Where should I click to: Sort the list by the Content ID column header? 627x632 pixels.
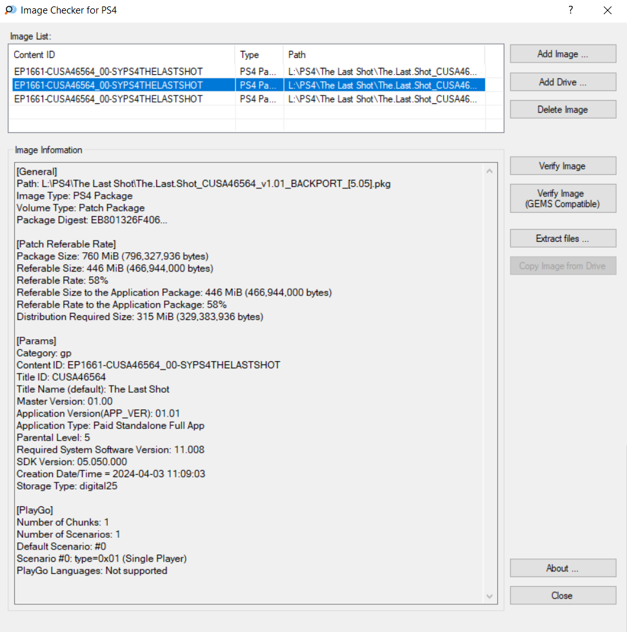pyautogui.click(x=122, y=55)
